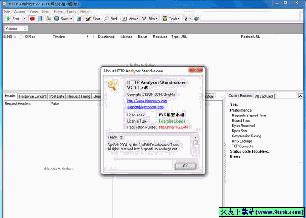This screenshot has width=306, height=218.
Task: Open the Help menu
Action: tap(84, 12)
